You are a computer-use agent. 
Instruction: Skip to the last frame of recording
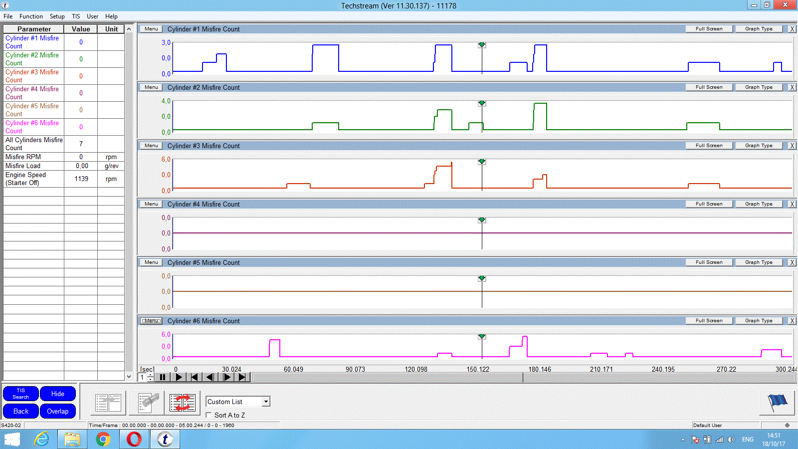pos(242,377)
